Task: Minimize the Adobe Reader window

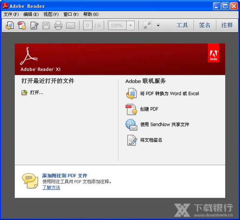Action: point(216,6)
